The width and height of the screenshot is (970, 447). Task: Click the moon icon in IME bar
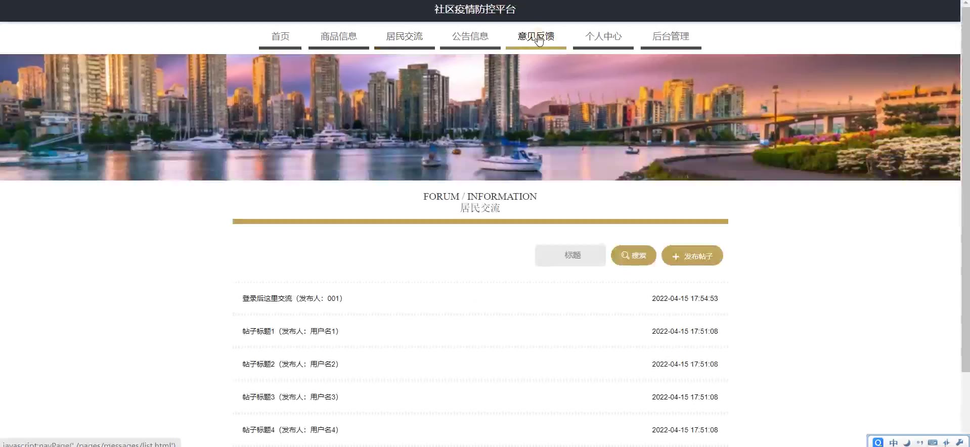coord(907,442)
